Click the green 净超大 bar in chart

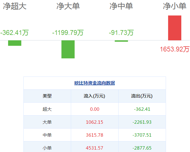(15, 43)
